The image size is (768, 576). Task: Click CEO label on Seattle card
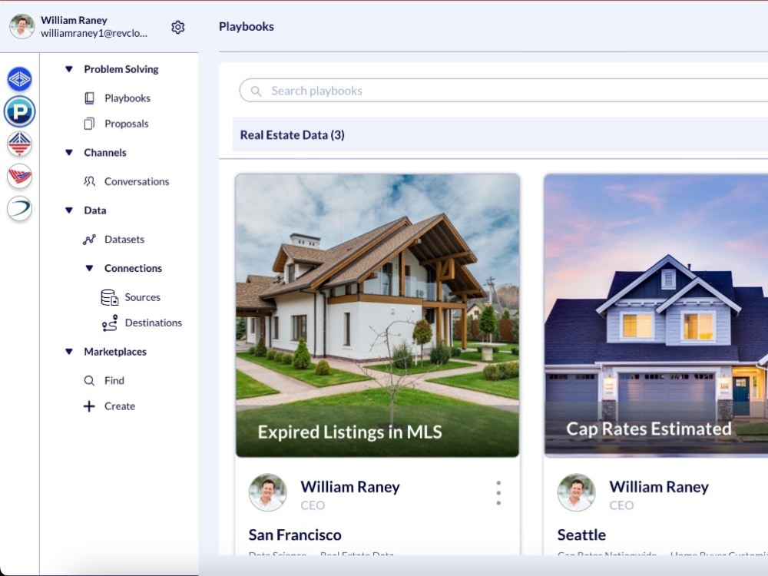point(621,505)
